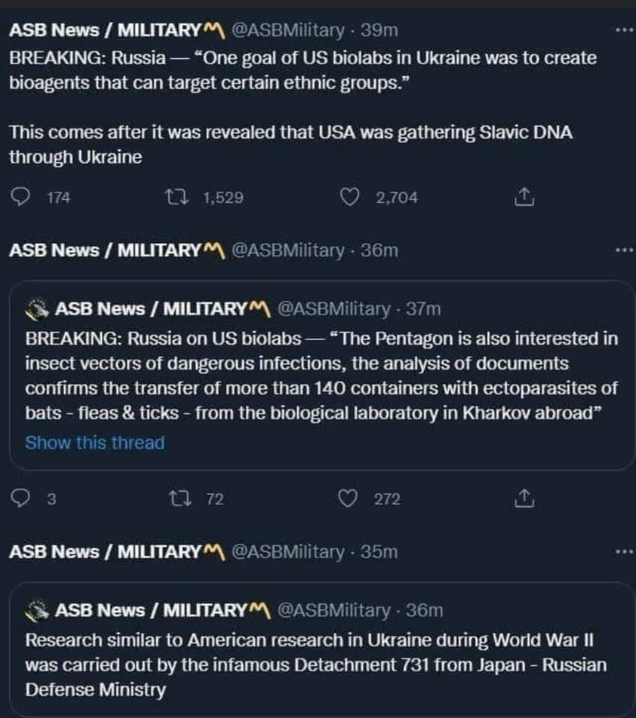The height and width of the screenshot is (718, 636).
Task: Open more options on the 35m tweet
Action: (x=624, y=551)
